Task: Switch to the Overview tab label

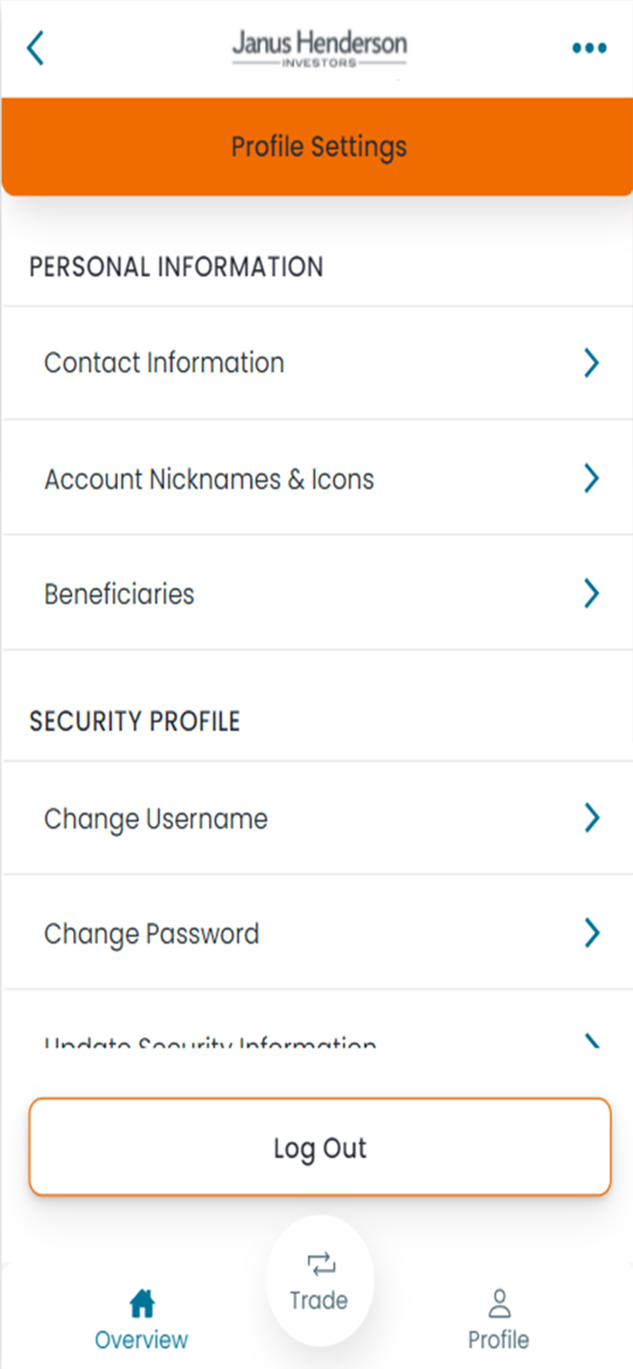Action: click(x=142, y=1340)
